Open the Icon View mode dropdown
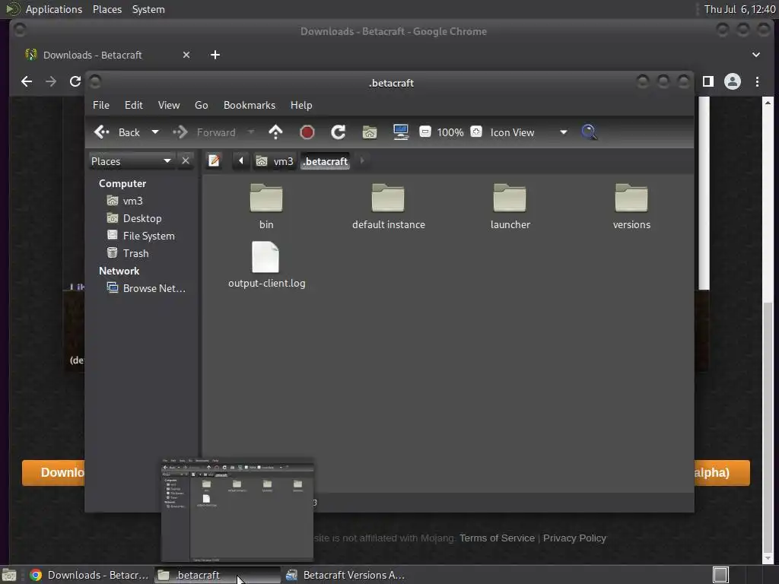This screenshot has height=584, width=779. point(528,132)
